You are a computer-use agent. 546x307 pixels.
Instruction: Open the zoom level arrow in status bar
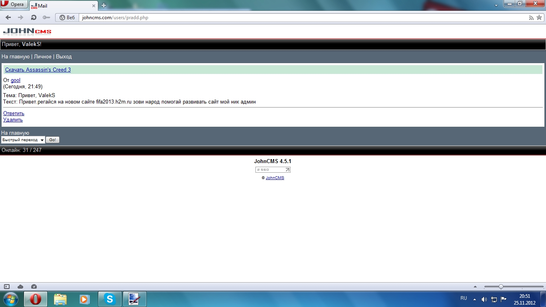tap(475, 287)
